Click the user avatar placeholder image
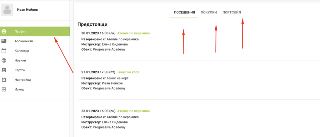The width and height of the screenshot is (320, 137). point(7,10)
